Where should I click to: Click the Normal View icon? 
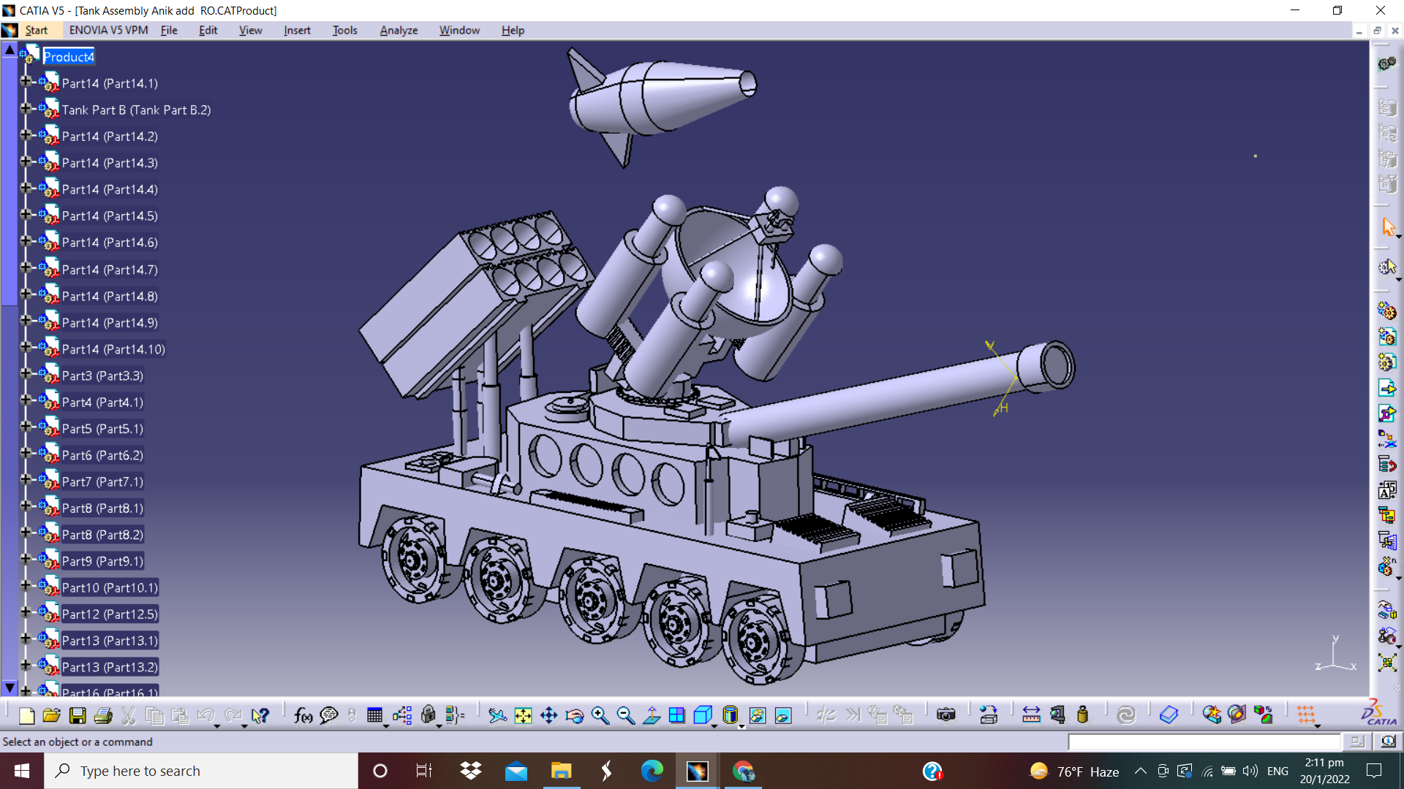click(652, 715)
